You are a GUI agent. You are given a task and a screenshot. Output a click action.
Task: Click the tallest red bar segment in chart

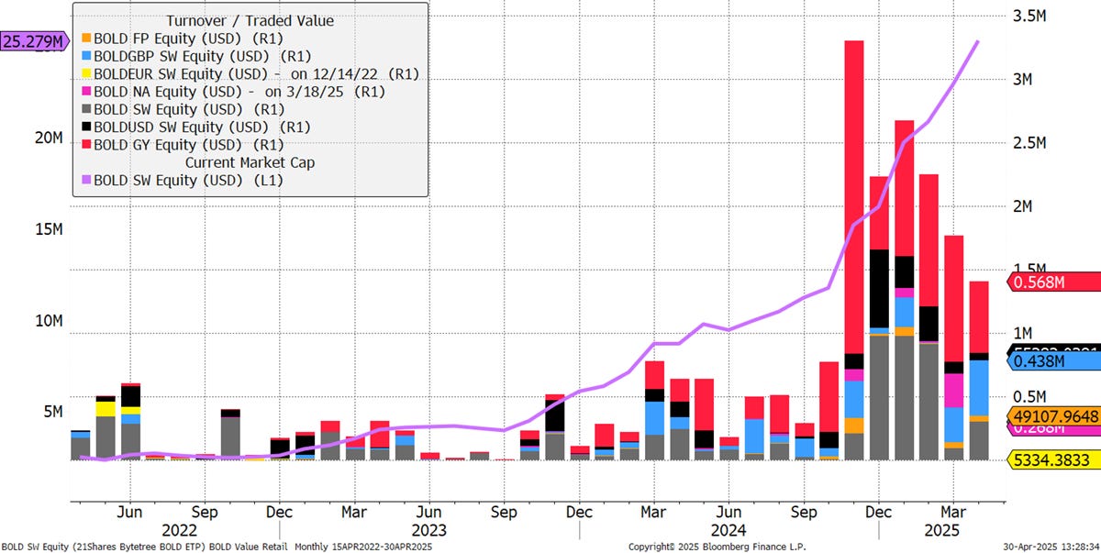tap(853, 197)
